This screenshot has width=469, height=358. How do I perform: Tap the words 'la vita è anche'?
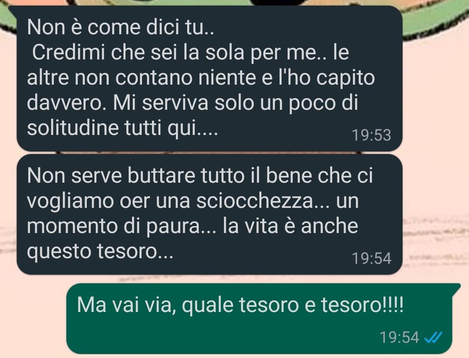pyautogui.click(x=291, y=227)
